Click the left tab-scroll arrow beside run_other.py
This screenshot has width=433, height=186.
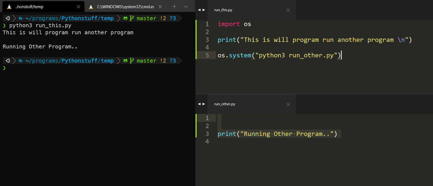199,104
